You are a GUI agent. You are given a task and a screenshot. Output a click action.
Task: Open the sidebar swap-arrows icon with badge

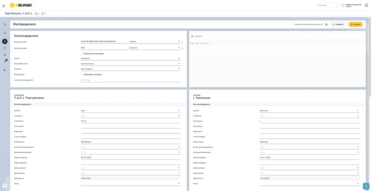coord(5,62)
